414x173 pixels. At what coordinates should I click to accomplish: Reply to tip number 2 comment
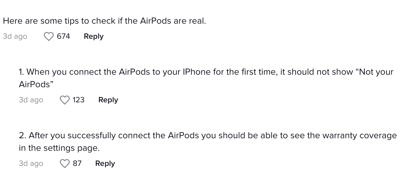pyautogui.click(x=105, y=164)
